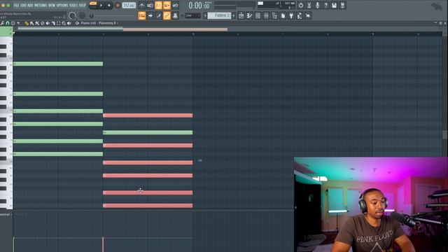Select the Slice tool
Screen dimensions: 448x252
tap(53, 23)
